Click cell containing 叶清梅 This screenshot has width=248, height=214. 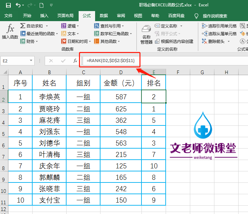click(x=49, y=154)
